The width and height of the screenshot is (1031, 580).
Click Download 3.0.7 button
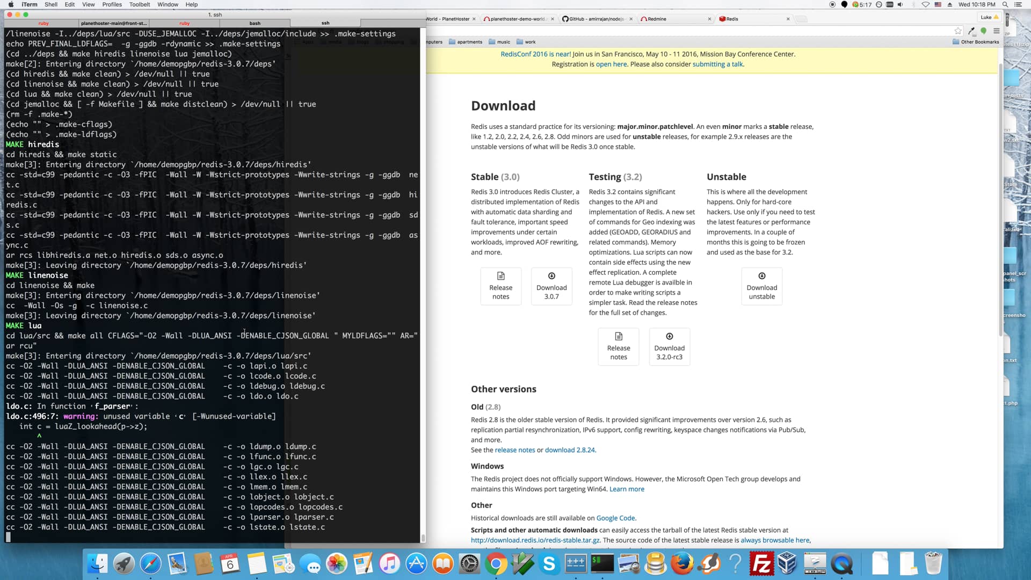[x=551, y=286]
